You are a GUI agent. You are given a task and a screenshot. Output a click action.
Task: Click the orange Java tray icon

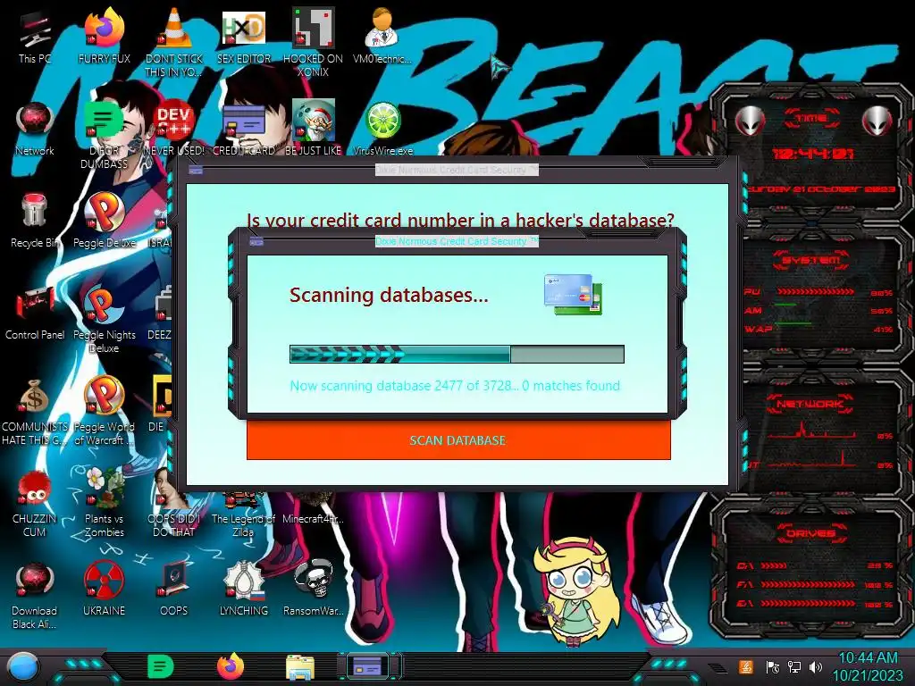click(746, 666)
